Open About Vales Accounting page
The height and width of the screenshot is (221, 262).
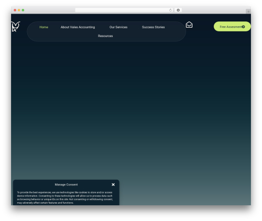pos(78,27)
